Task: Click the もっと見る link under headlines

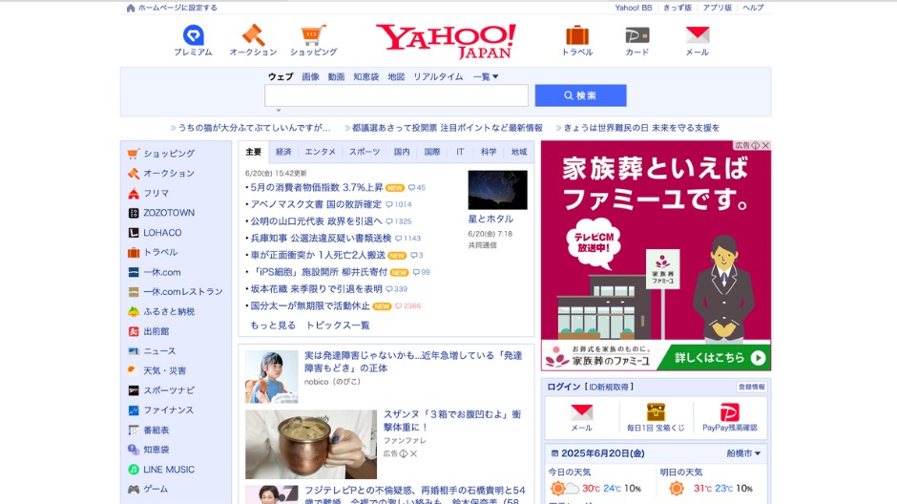Action: click(273, 325)
